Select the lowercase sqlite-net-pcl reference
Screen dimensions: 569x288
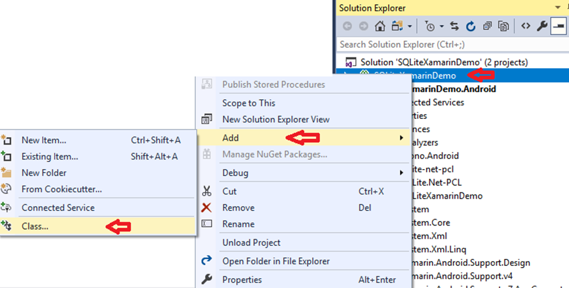[433, 169]
